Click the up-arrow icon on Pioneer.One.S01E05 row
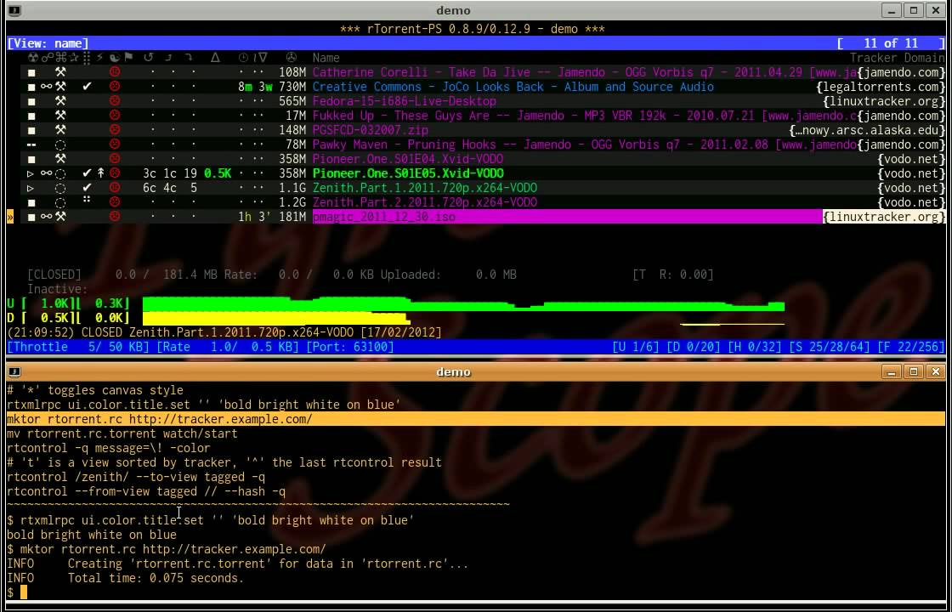The width and height of the screenshot is (952, 612). coord(101,173)
